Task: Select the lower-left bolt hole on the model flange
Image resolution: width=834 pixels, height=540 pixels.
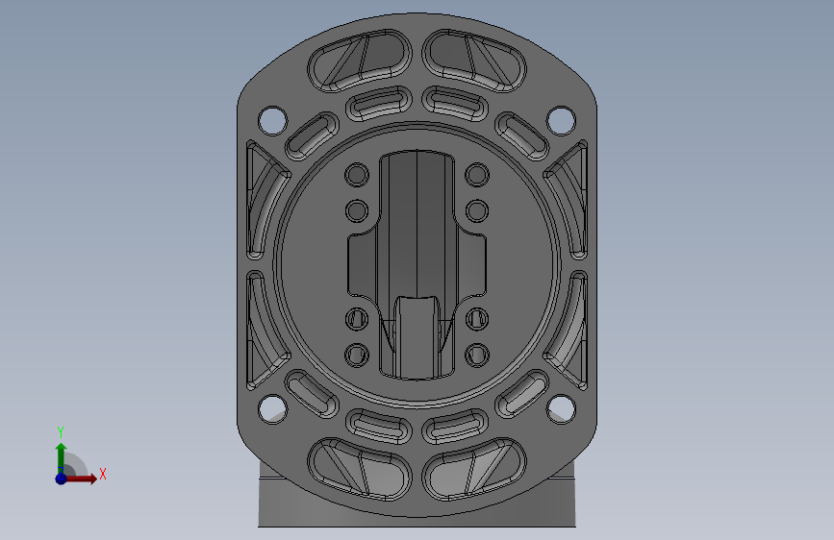Action: point(272,409)
